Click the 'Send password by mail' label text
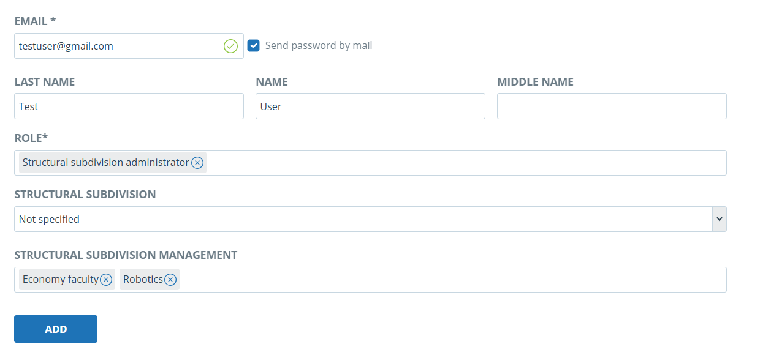This screenshot has height=358, width=760. click(319, 46)
